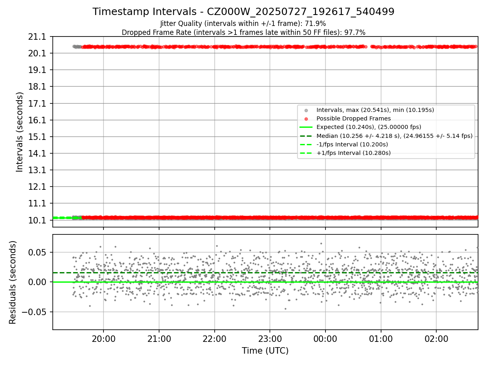
Task: Click legend entry Intervals, max (20.541s)
Action: point(375,110)
